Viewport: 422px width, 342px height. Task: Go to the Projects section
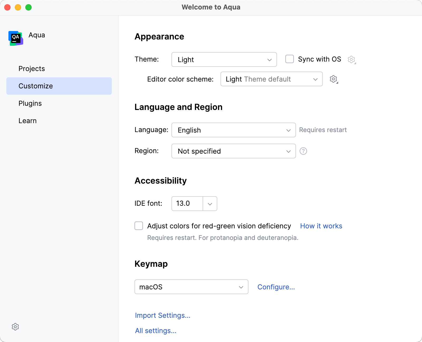(x=59, y=69)
